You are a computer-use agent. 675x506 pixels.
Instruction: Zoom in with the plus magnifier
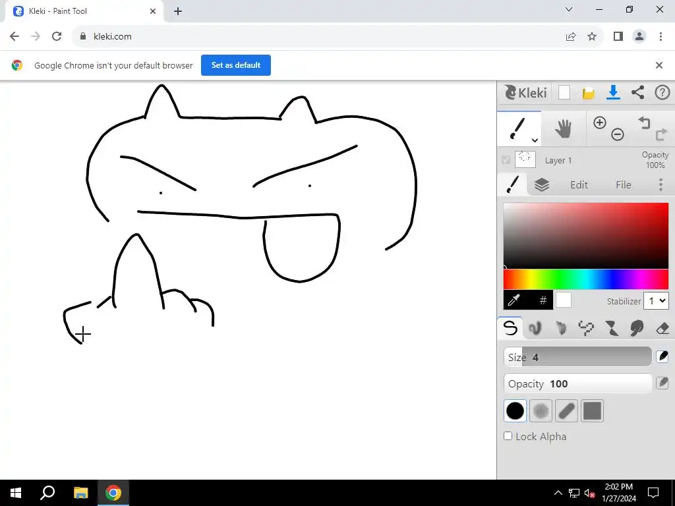pyautogui.click(x=600, y=123)
